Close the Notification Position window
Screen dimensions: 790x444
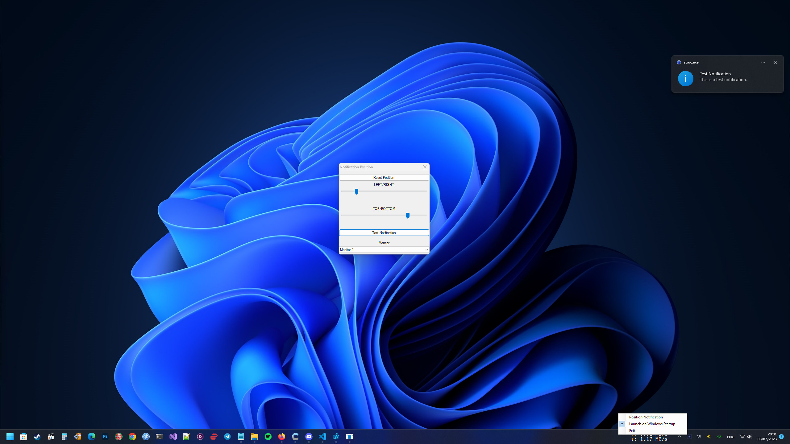[x=425, y=167]
